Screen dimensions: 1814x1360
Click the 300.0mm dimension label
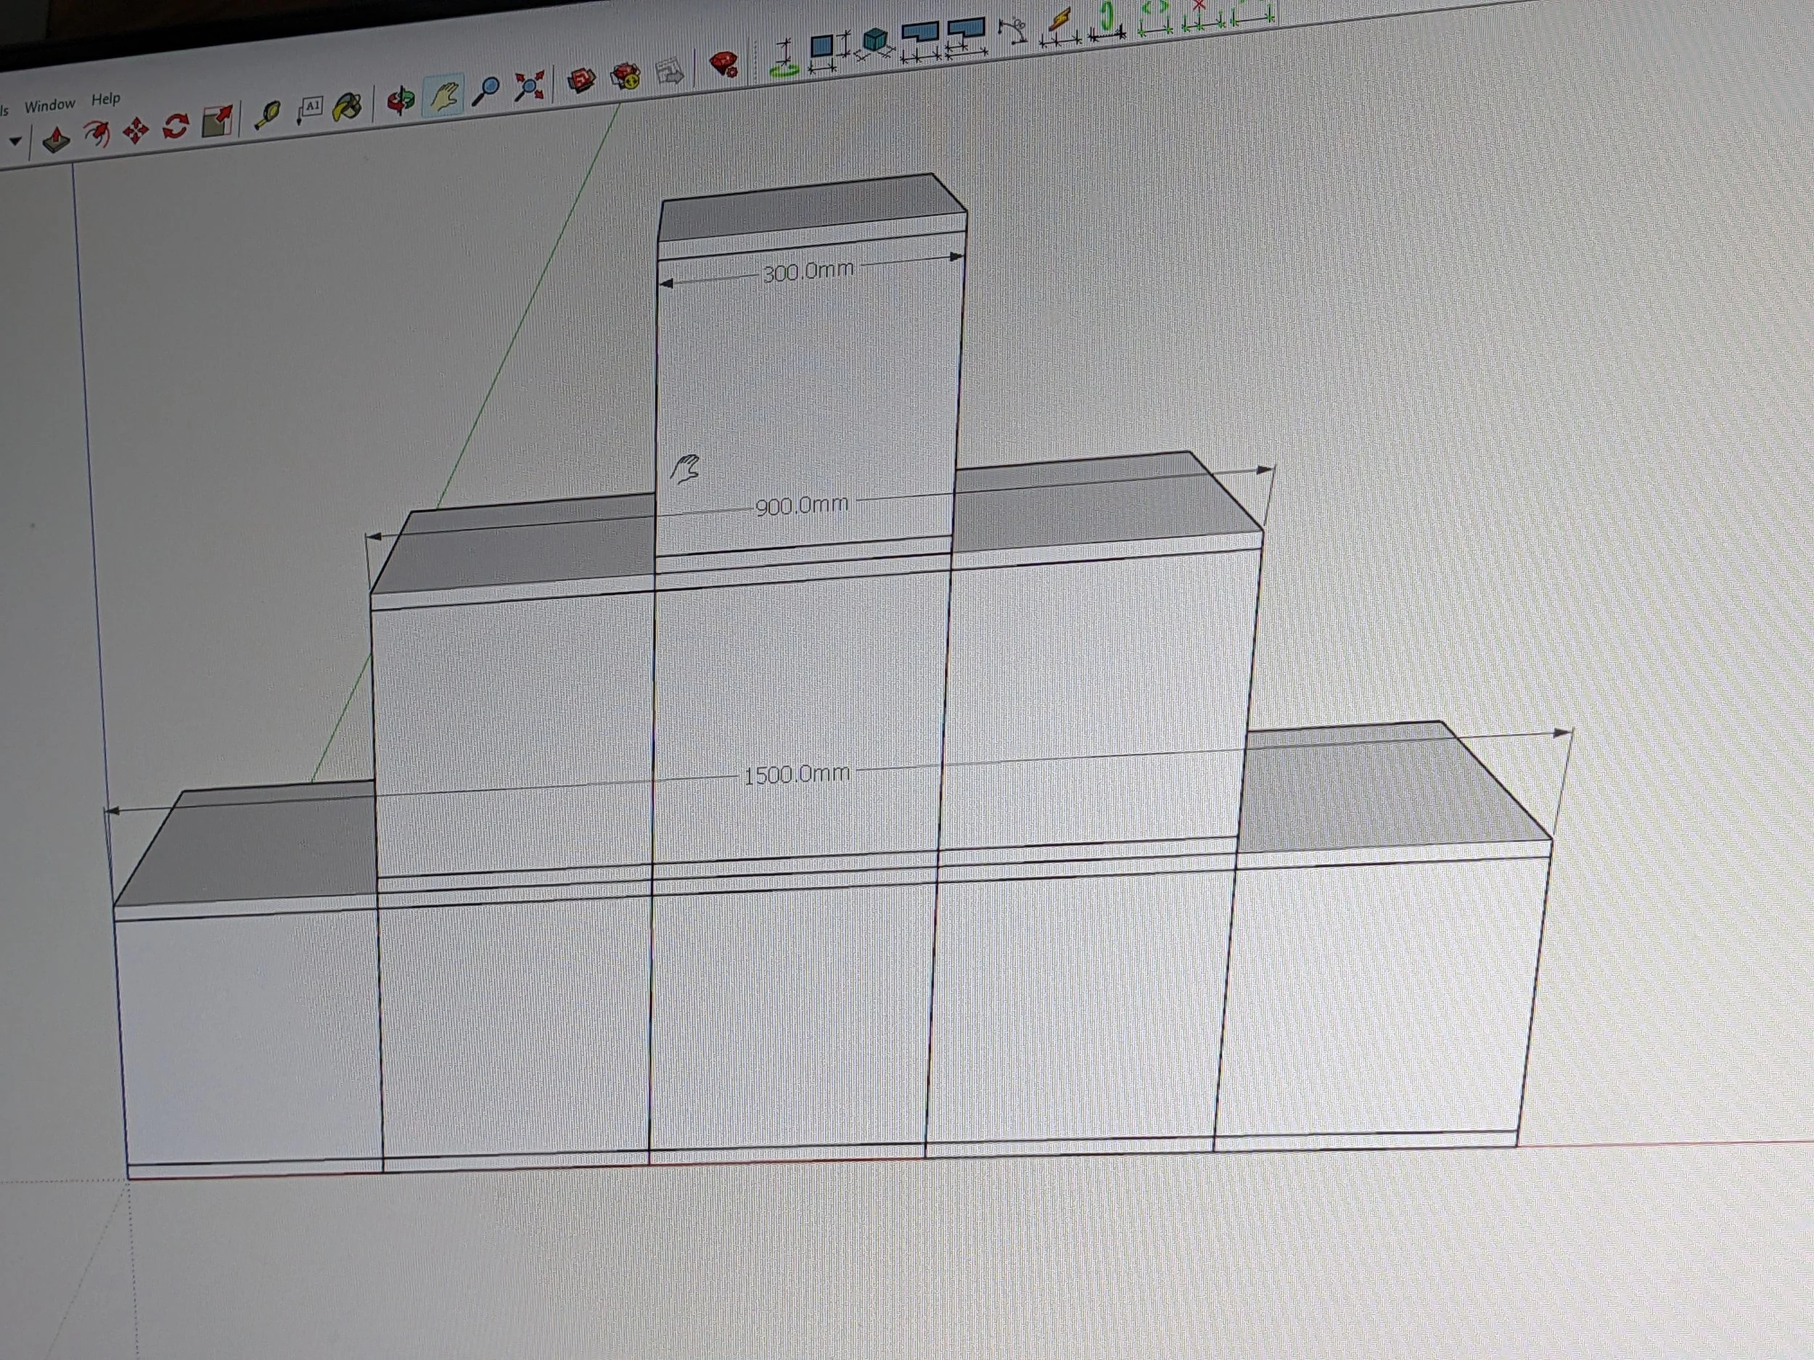tap(808, 271)
